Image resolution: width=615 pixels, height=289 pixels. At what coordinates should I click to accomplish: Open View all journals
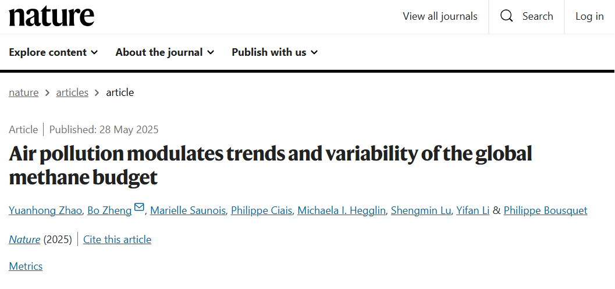440,16
